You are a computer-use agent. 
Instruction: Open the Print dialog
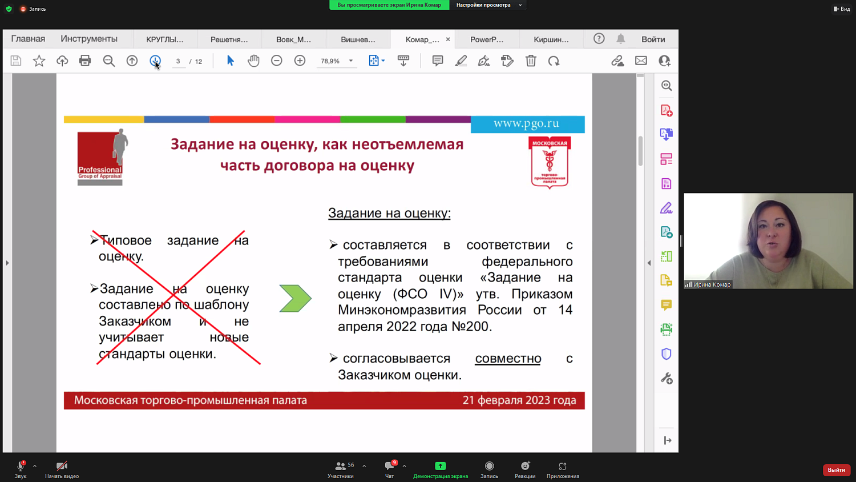(x=85, y=61)
